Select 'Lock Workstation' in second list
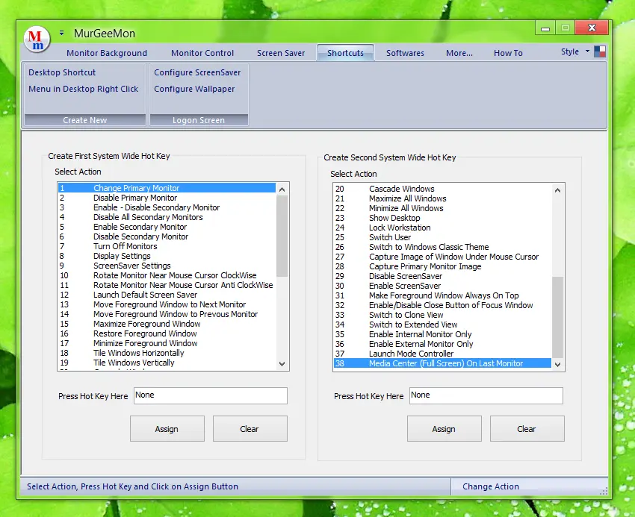 pos(442,228)
